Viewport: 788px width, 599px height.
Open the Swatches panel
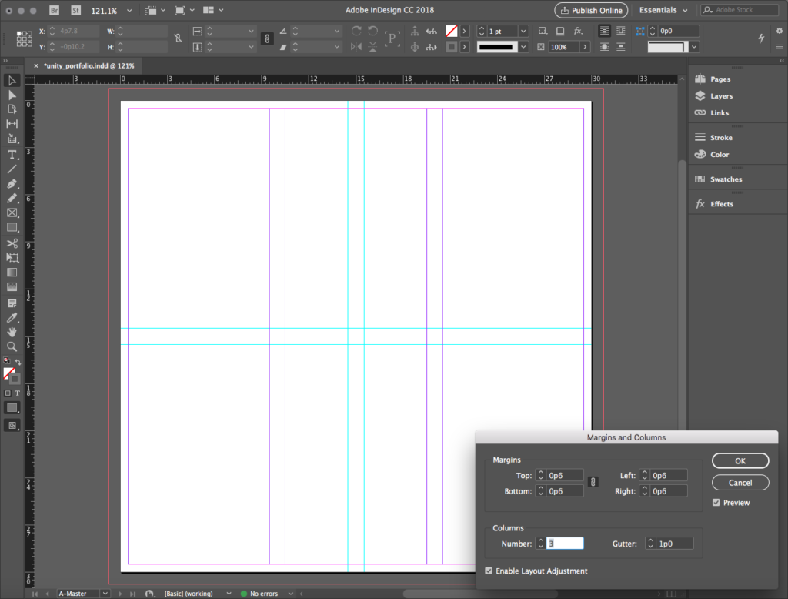(726, 179)
